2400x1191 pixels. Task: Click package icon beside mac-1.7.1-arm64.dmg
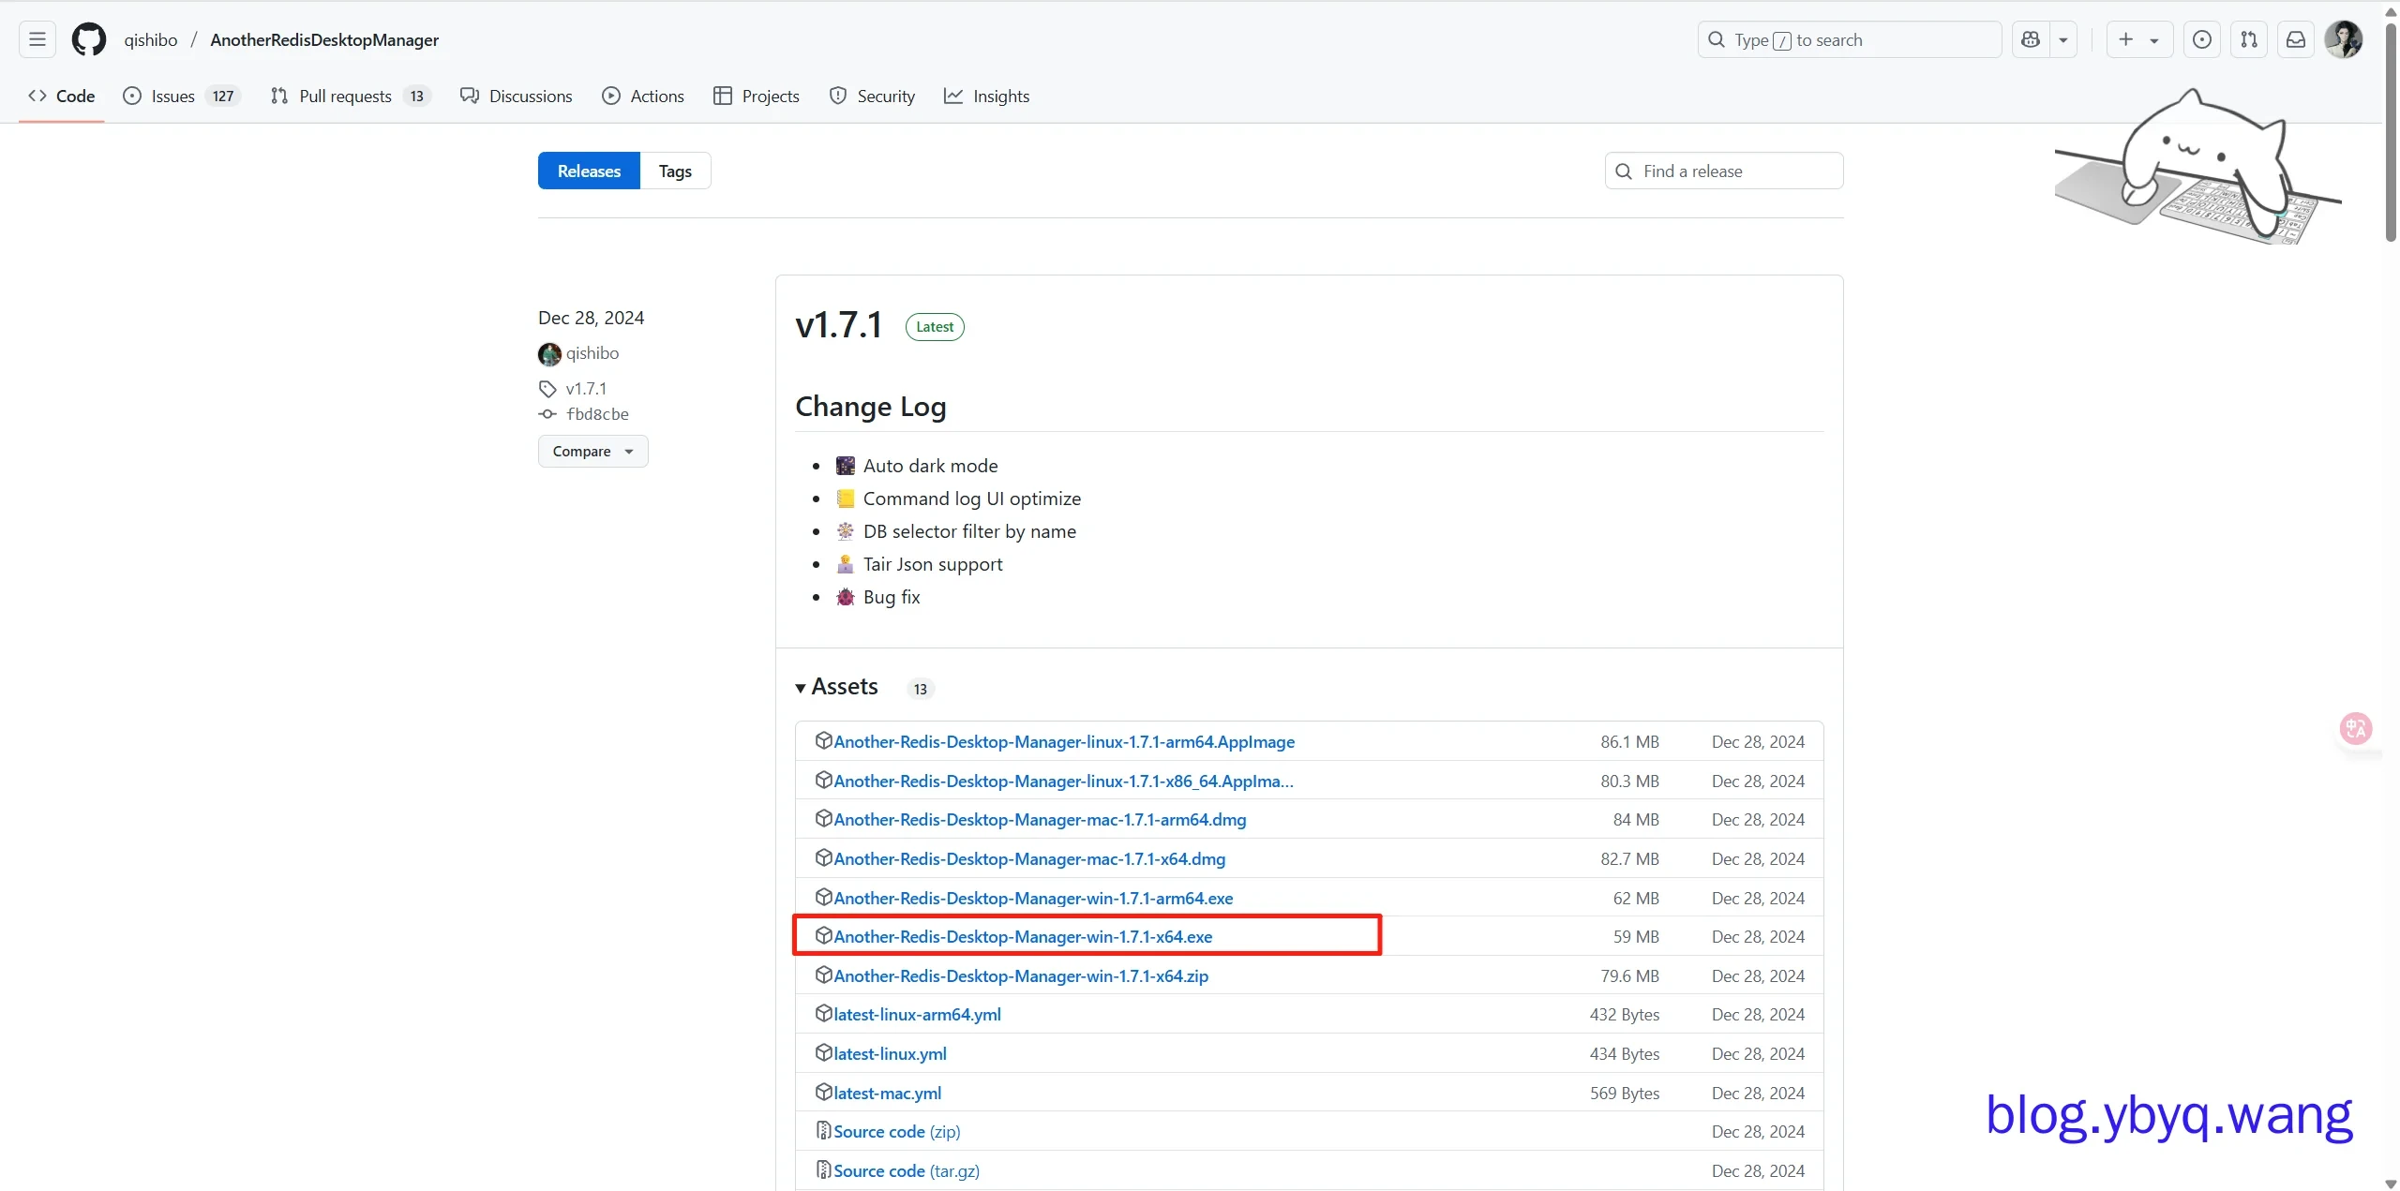pyautogui.click(x=823, y=818)
